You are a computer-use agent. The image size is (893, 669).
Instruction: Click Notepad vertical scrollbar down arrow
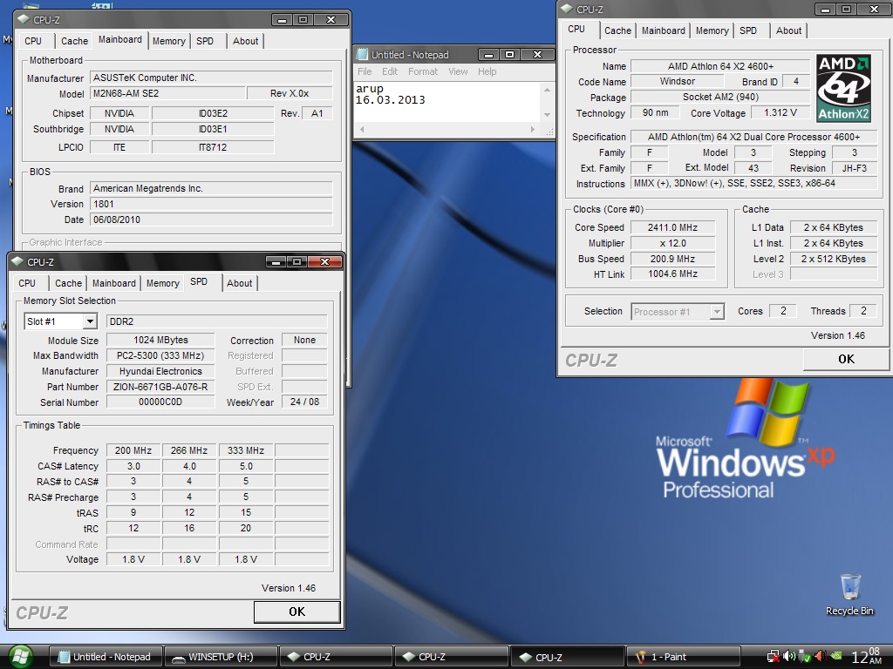coord(548,115)
